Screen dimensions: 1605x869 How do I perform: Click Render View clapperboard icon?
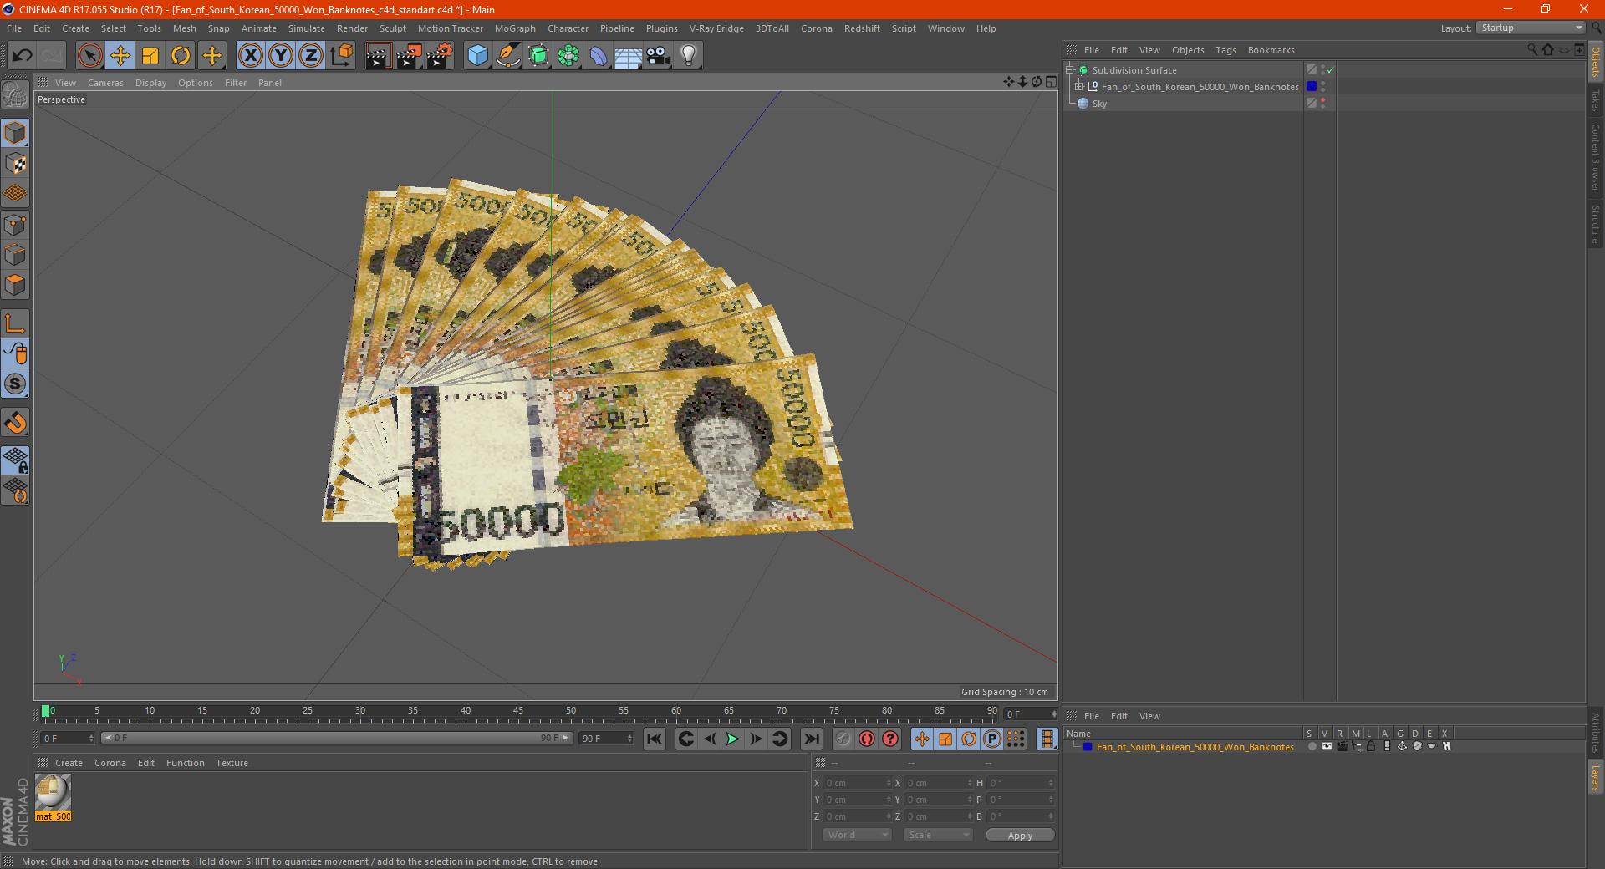378,56
